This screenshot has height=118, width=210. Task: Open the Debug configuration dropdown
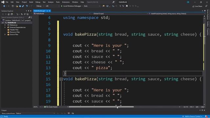point(40,6)
